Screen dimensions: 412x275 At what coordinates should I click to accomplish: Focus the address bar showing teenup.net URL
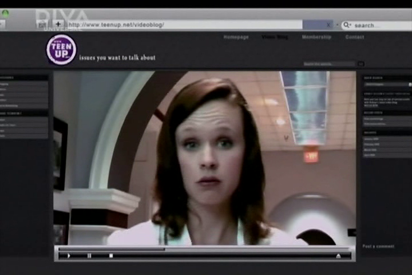185,25
